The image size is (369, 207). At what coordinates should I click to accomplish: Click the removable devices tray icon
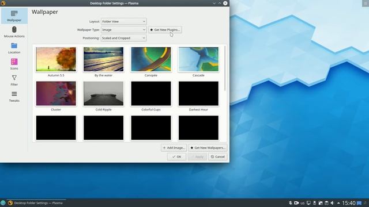tap(314, 203)
